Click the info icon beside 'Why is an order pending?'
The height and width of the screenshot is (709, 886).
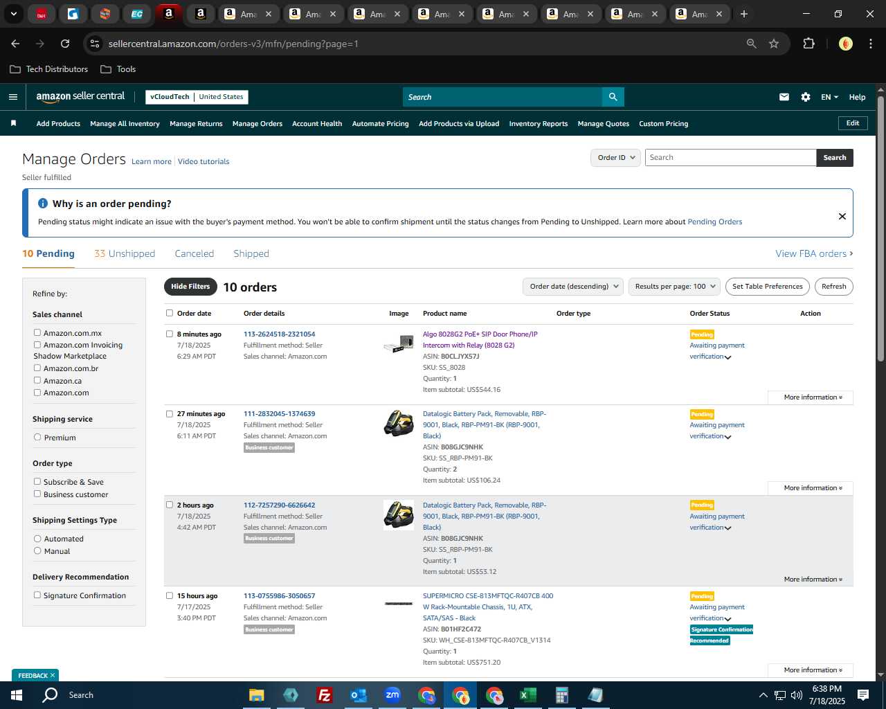pos(43,204)
